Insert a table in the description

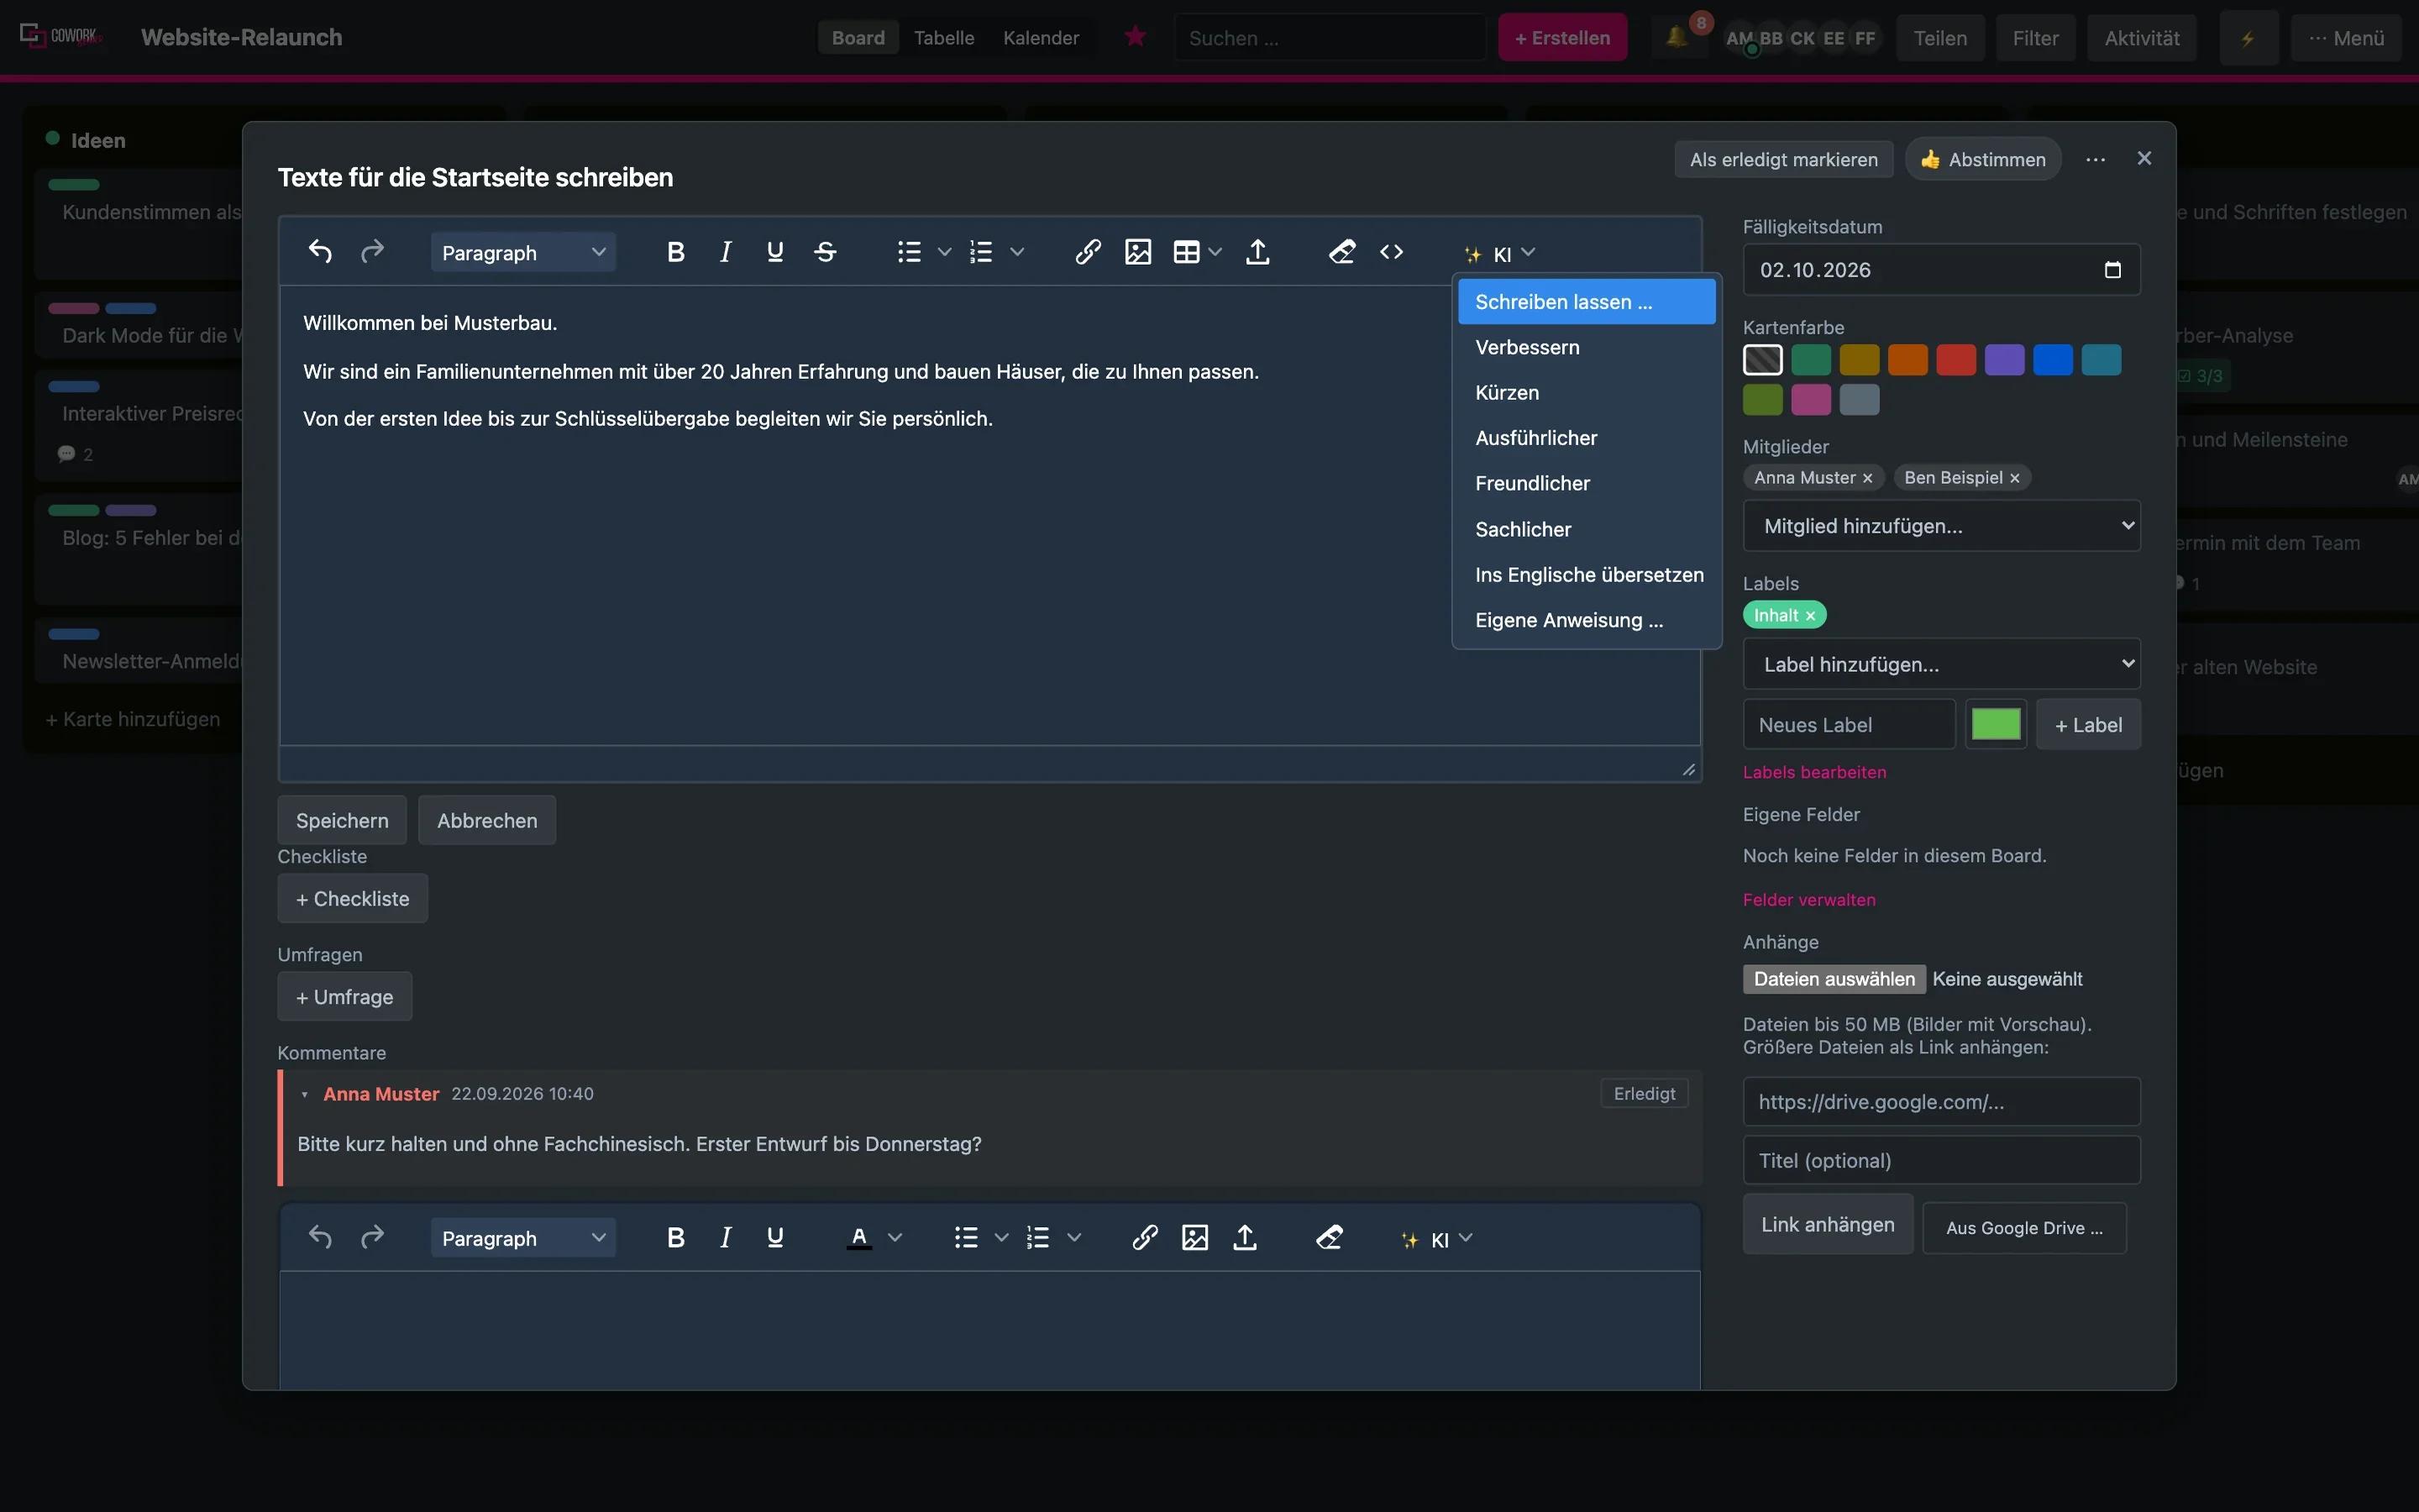[1187, 252]
